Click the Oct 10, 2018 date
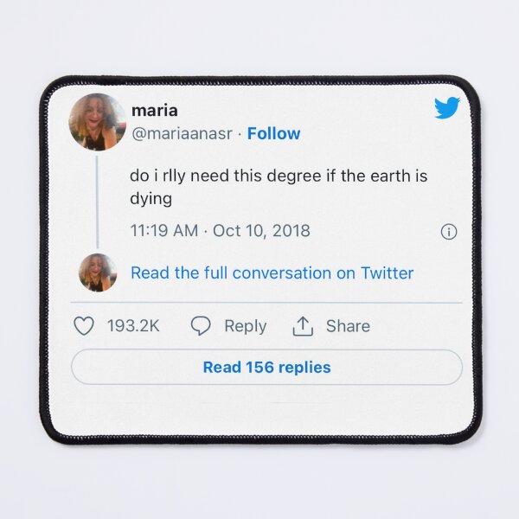 pos(261,231)
